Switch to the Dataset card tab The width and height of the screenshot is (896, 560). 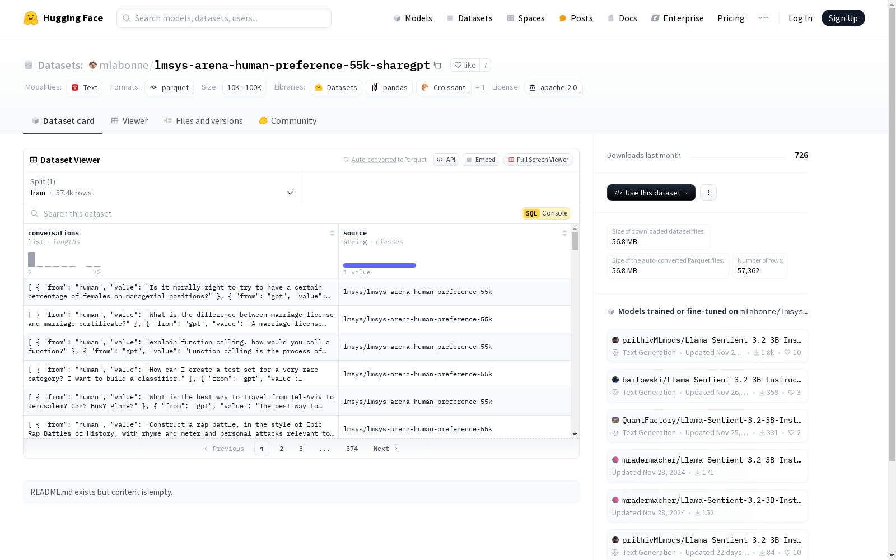(x=63, y=121)
